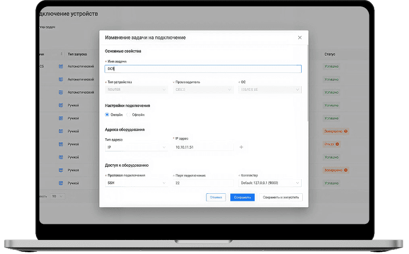The height and width of the screenshot is (254, 409).
Task: Select the Онлайн radio button
Action: point(107,115)
